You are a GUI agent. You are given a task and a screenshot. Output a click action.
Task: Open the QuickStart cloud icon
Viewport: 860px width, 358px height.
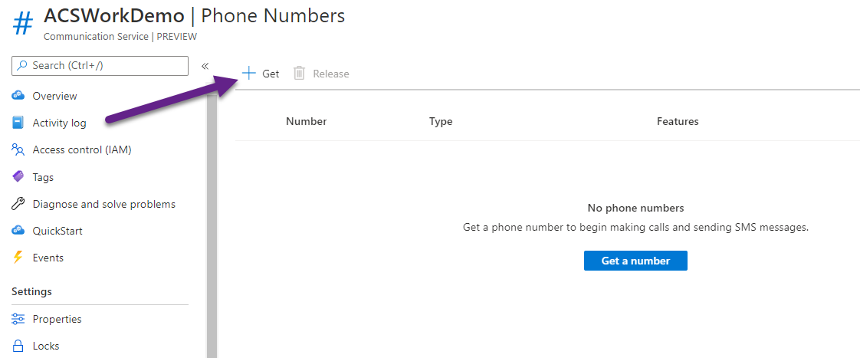point(18,231)
